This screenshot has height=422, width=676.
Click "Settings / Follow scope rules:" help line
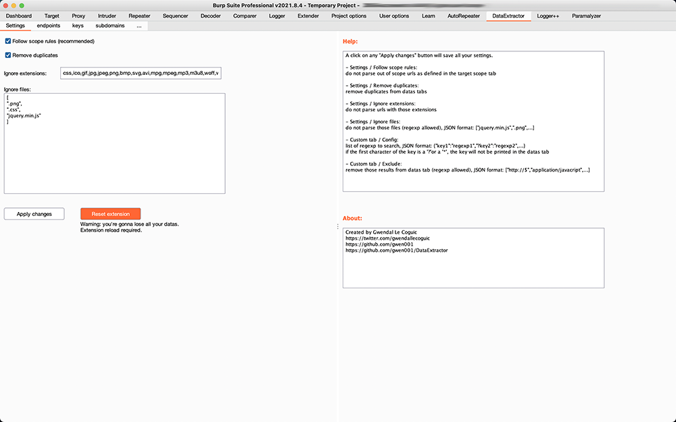tap(381, 68)
